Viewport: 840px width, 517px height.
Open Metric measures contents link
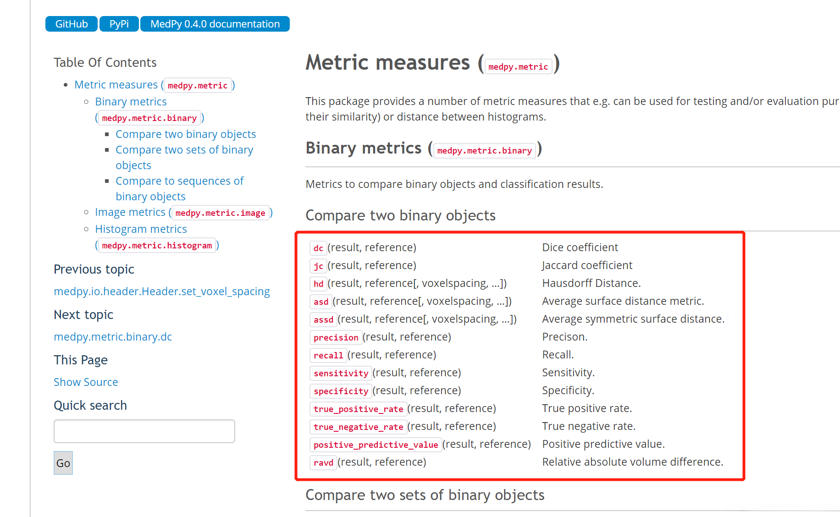click(116, 85)
